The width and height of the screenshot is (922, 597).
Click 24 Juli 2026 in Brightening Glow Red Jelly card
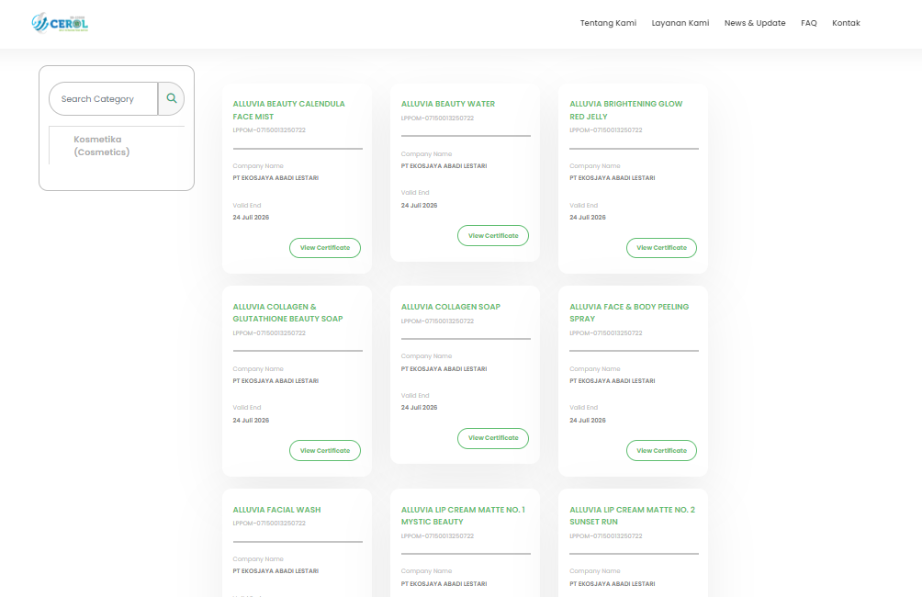[x=588, y=217]
